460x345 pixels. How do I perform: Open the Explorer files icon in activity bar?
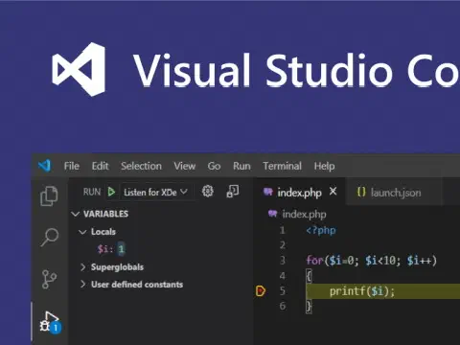click(x=49, y=195)
